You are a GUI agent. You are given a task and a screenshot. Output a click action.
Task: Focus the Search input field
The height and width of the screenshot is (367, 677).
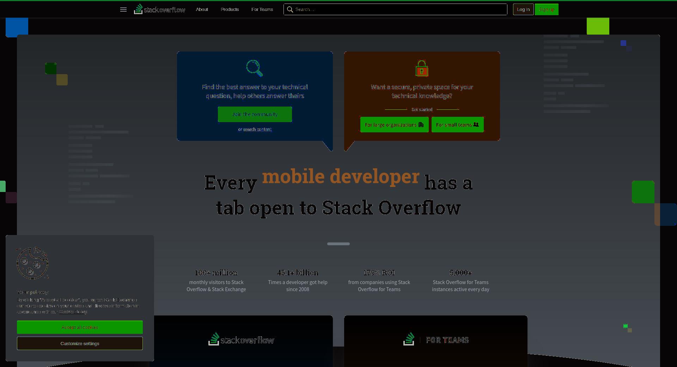click(395, 10)
